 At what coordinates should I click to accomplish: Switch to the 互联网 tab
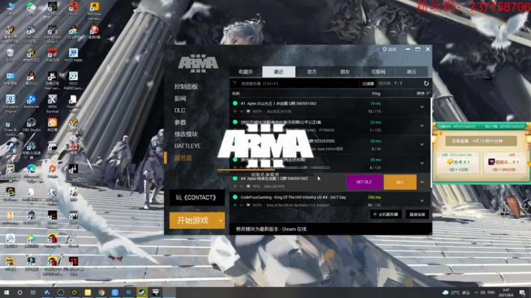pos(378,72)
